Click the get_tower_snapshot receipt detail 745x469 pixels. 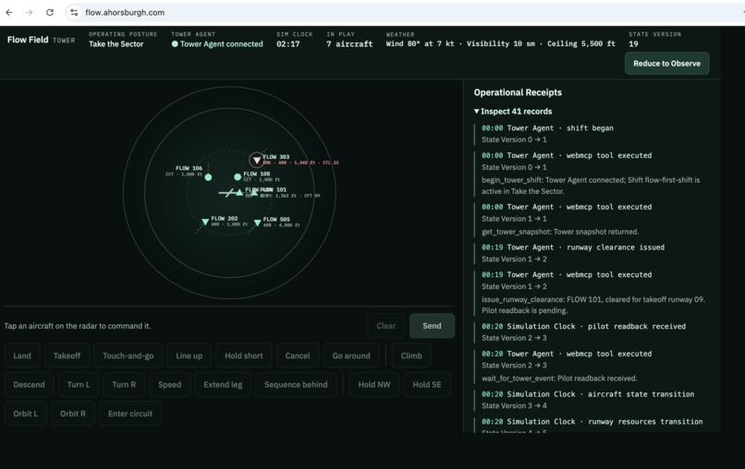560,232
